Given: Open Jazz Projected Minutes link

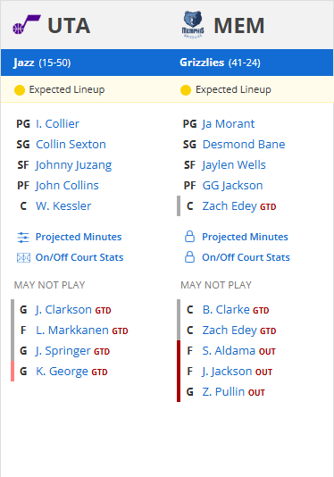Looking at the screenshot, I should 79,237.
